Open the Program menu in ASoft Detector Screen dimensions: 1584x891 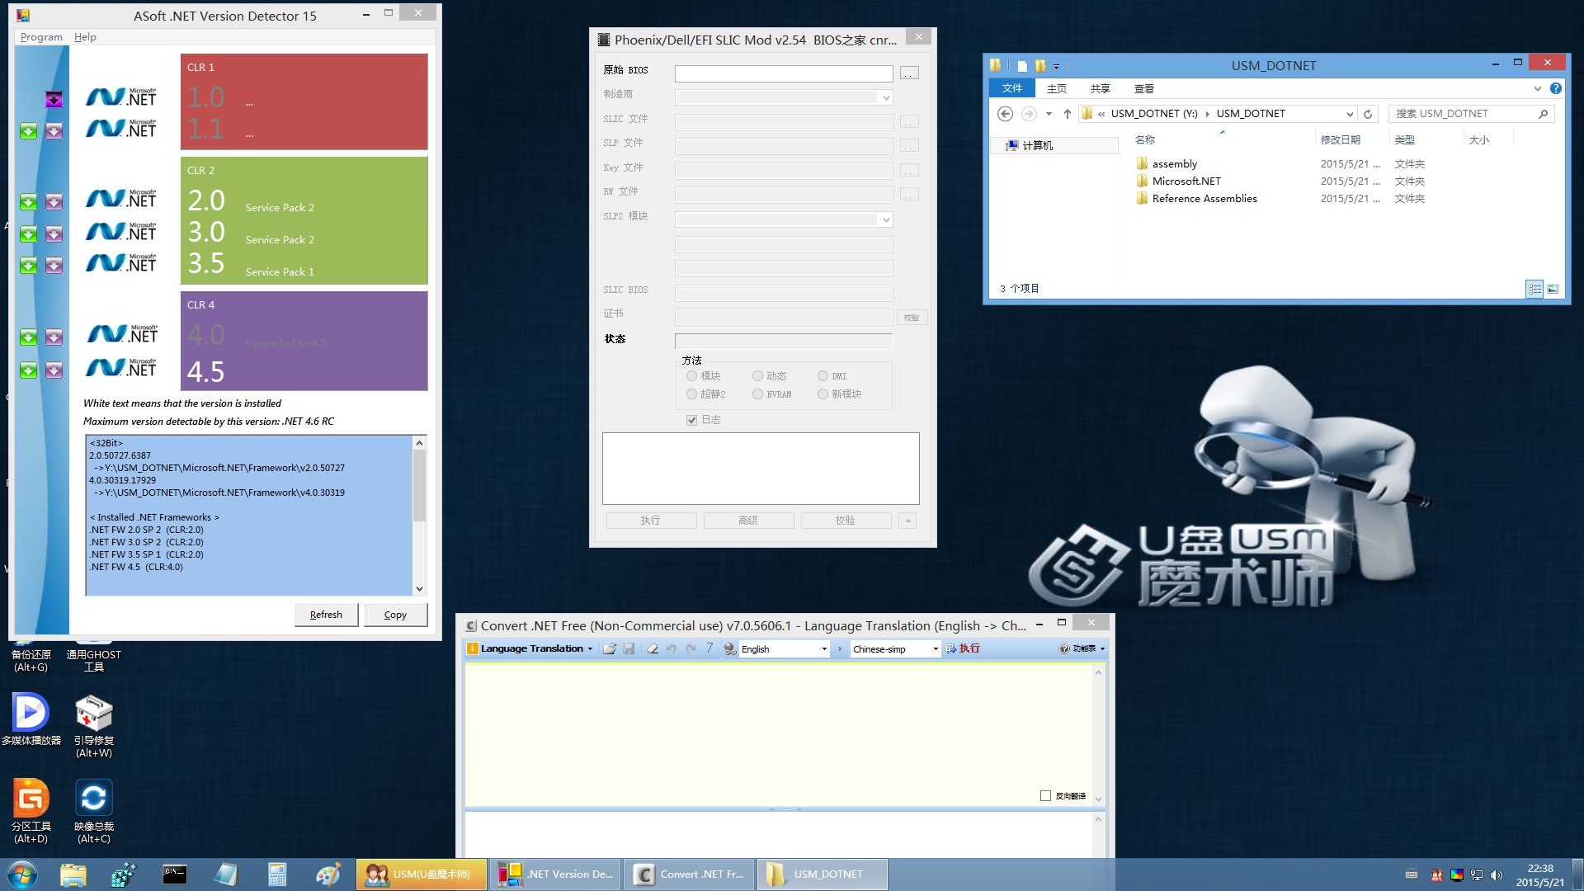coord(41,37)
